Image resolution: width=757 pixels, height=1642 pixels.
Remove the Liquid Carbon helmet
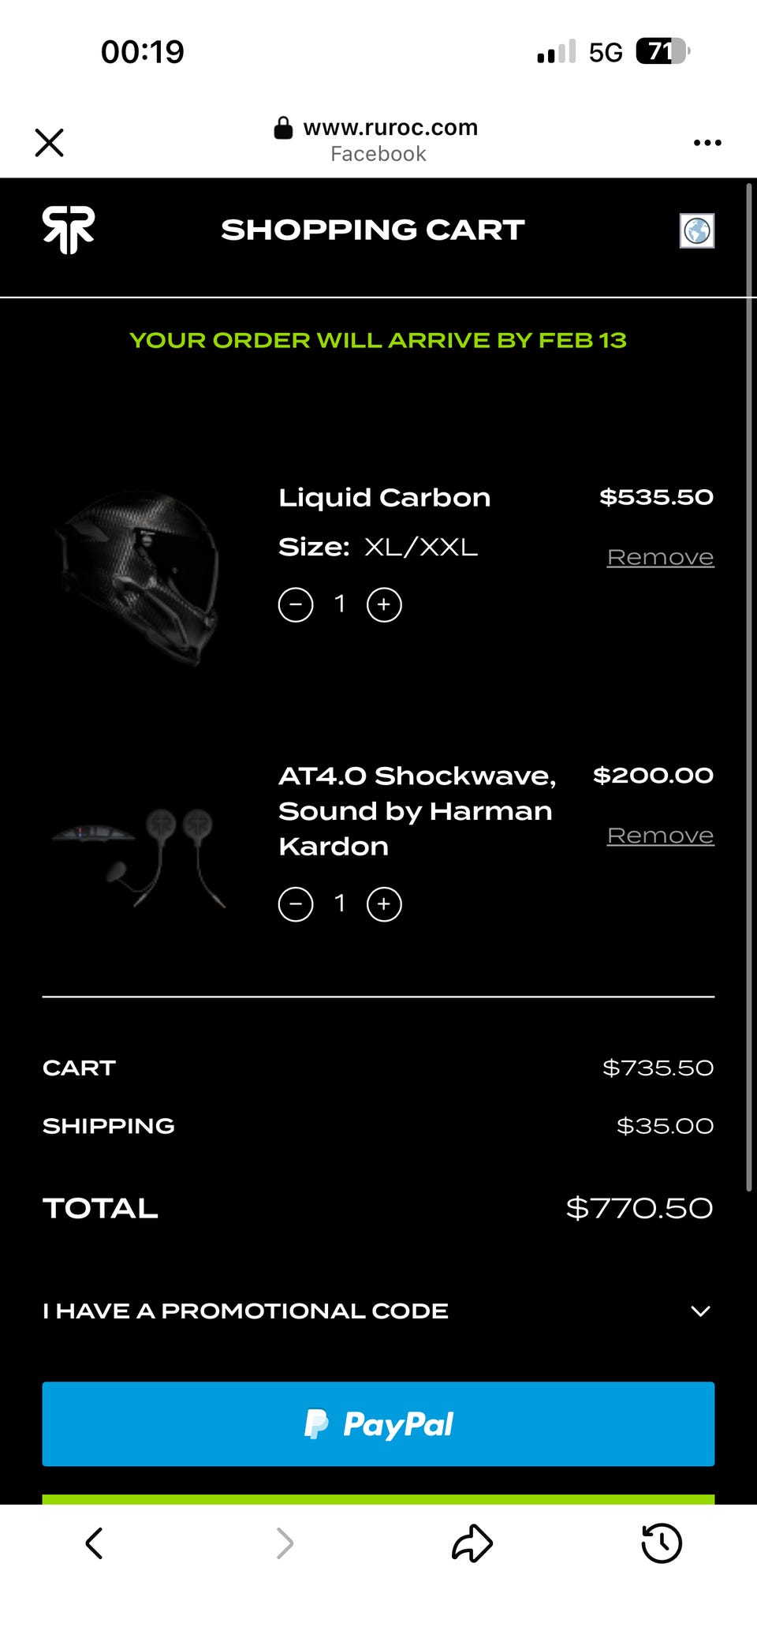point(660,557)
